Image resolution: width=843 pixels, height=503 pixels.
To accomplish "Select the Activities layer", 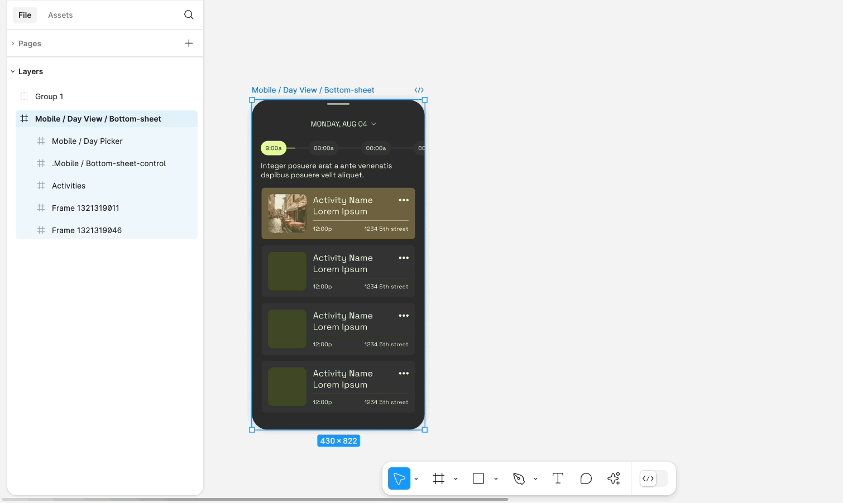I will click(x=69, y=186).
